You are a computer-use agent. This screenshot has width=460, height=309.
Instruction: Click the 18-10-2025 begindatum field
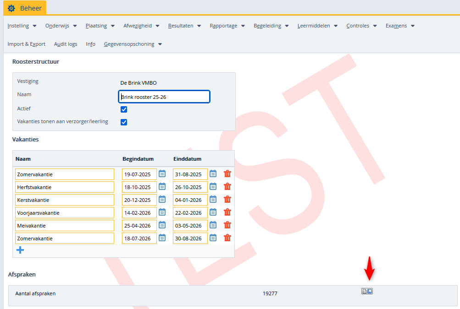[139, 187]
